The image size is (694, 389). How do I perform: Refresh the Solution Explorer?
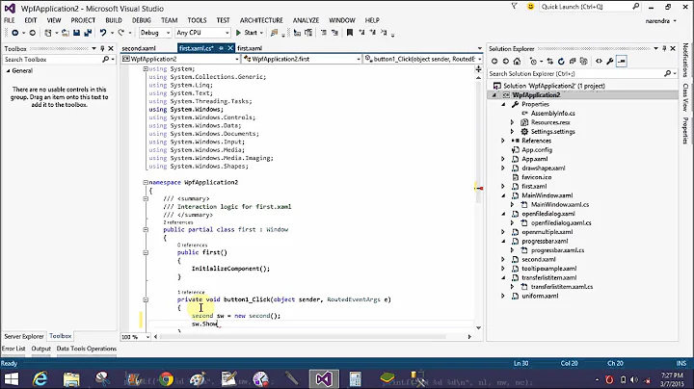click(561, 62)
